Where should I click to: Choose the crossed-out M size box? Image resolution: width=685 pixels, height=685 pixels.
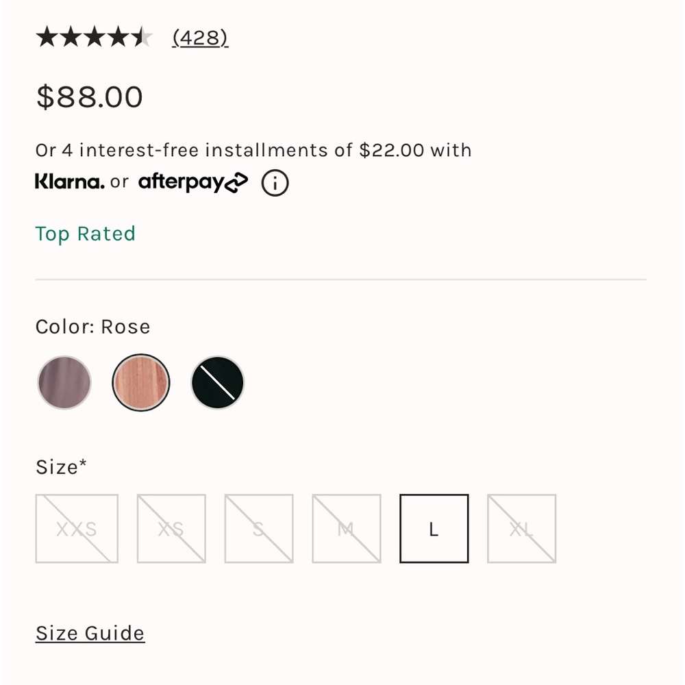[x=347, y=529]
